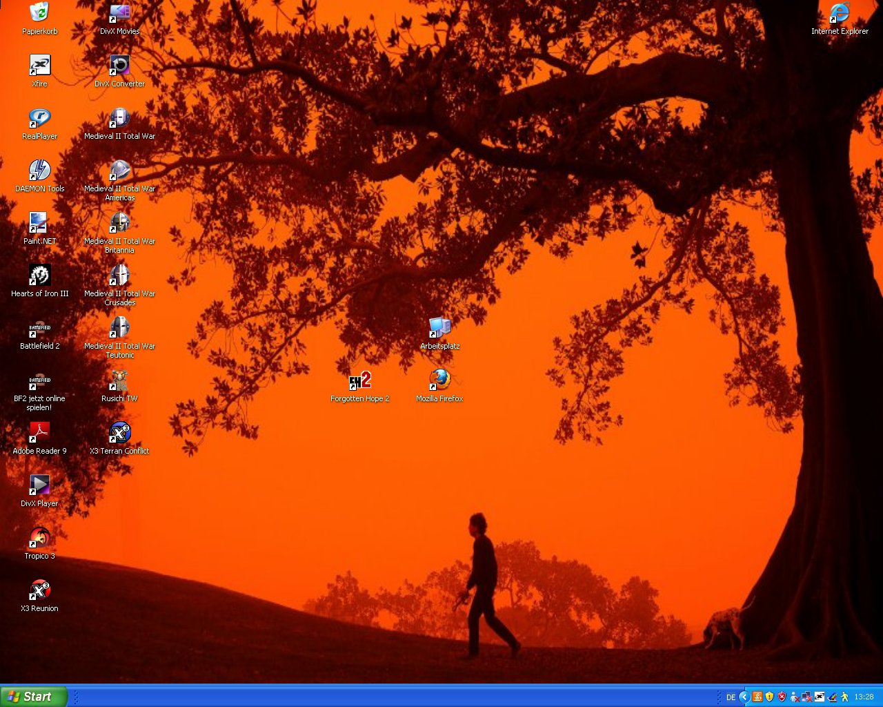Start Tropico 3
Viewport: 883px width, 707px height.
[39, 538]
